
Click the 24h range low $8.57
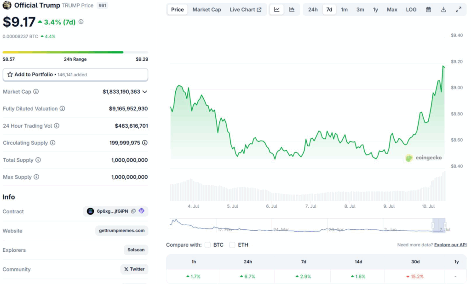pyautogui.click(x=9, y=59)
